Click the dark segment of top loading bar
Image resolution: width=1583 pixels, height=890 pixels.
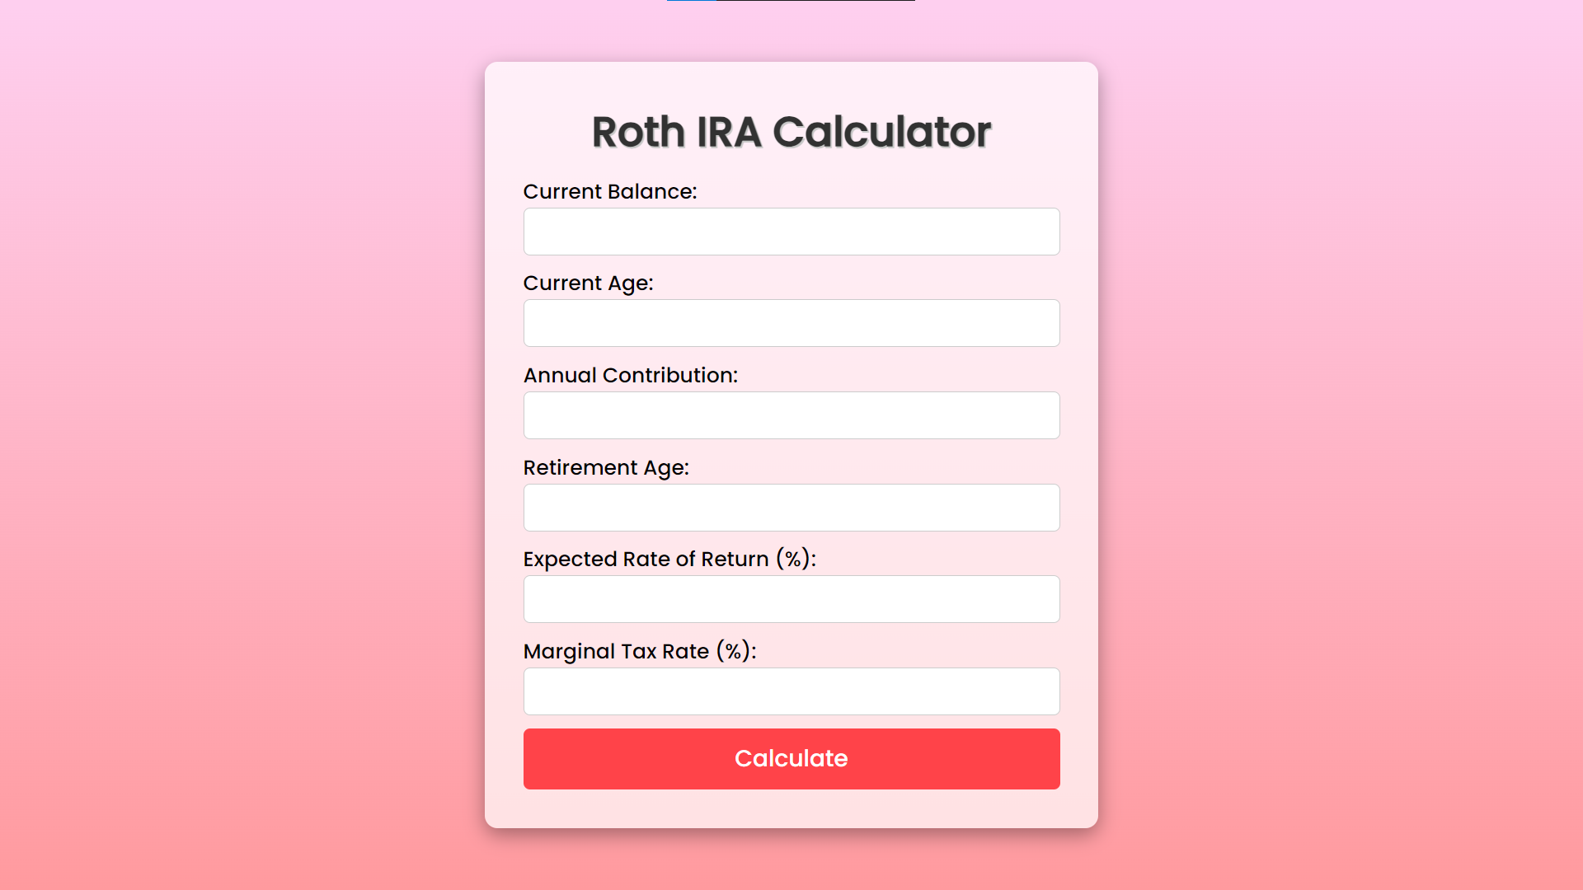(x=815, y=1)
